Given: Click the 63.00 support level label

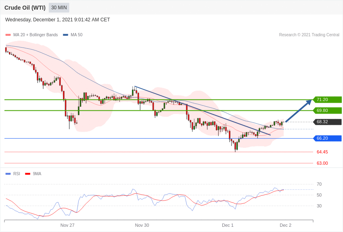Looking at the screenshot, I should coord(322,163).
